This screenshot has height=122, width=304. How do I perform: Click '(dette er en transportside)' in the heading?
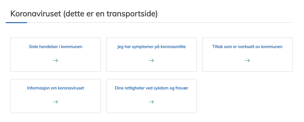click(x=110, y=14)
